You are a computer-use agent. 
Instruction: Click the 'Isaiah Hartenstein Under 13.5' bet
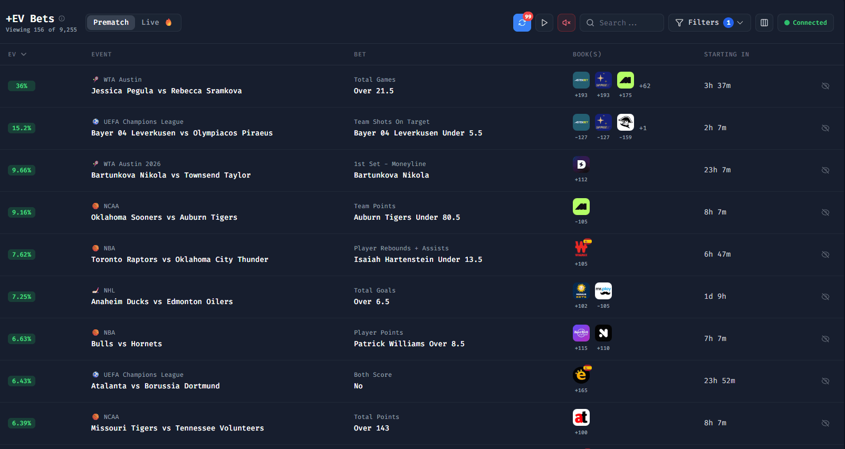tap(418, 259)
